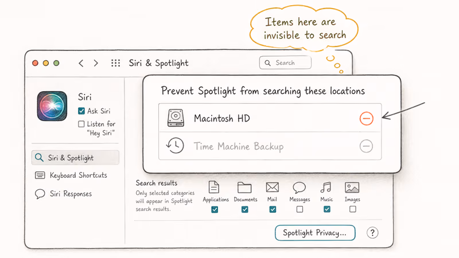459x258 pixels.
Task: Close the window with the red button
Action: pos(35,63)
